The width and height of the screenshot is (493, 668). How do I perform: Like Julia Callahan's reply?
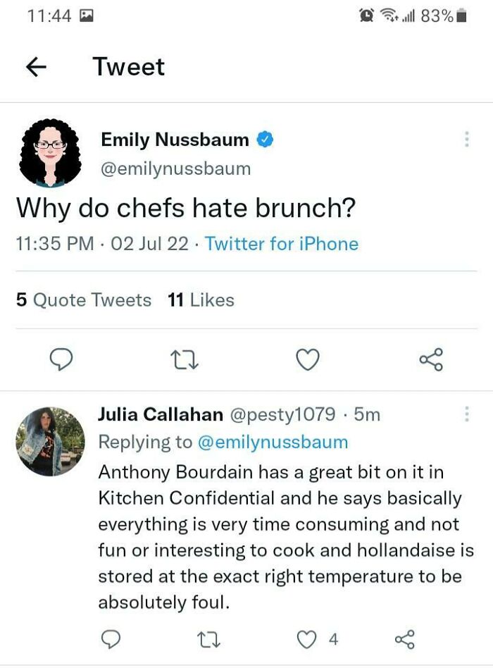305,641
